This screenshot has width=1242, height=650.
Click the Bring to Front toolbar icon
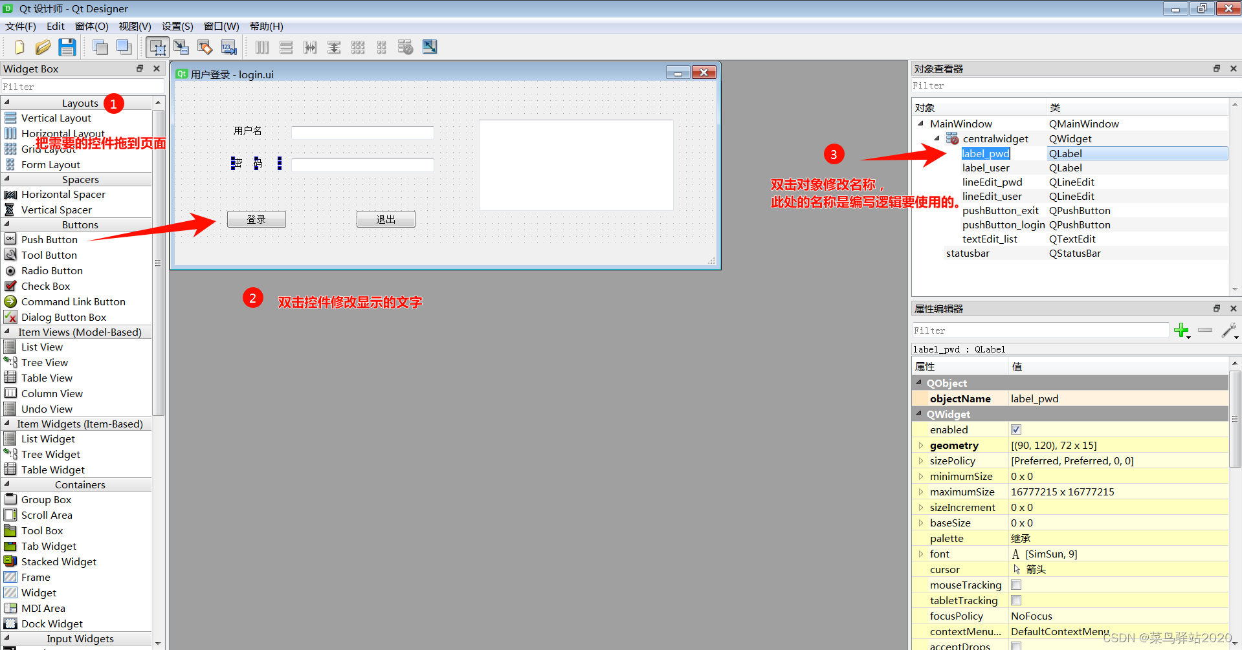click(124, 47)
